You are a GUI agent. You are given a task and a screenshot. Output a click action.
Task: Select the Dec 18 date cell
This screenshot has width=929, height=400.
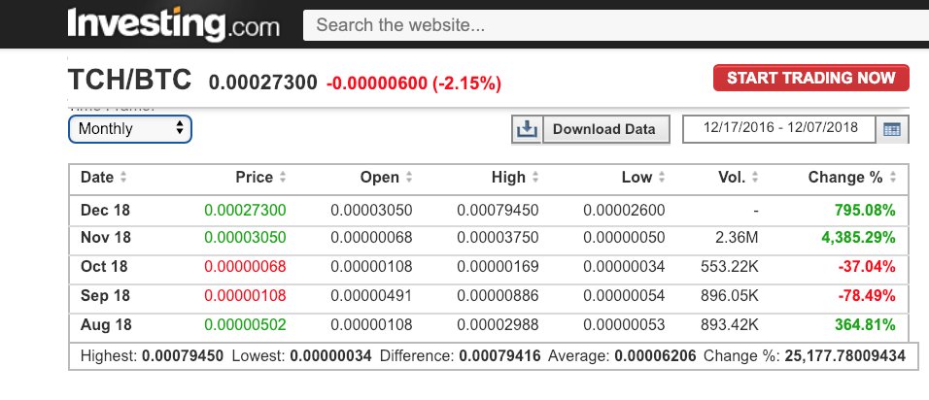pyautogui.click(x=106, y=210)
